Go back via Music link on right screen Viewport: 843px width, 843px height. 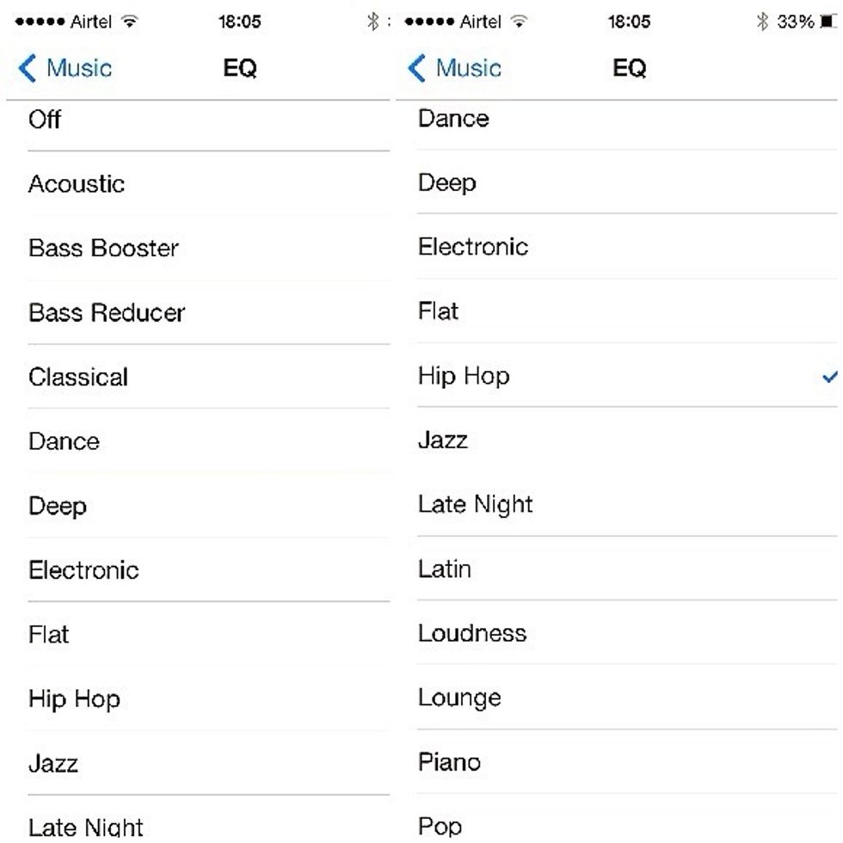tap(468, 69)
